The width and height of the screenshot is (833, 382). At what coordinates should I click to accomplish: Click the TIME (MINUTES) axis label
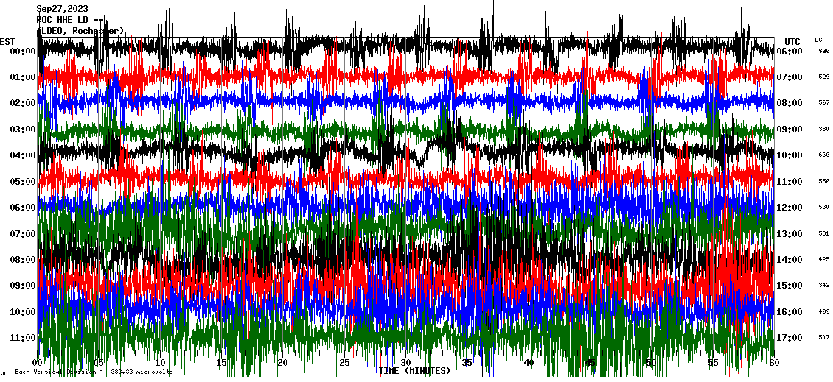coord(414,371)
